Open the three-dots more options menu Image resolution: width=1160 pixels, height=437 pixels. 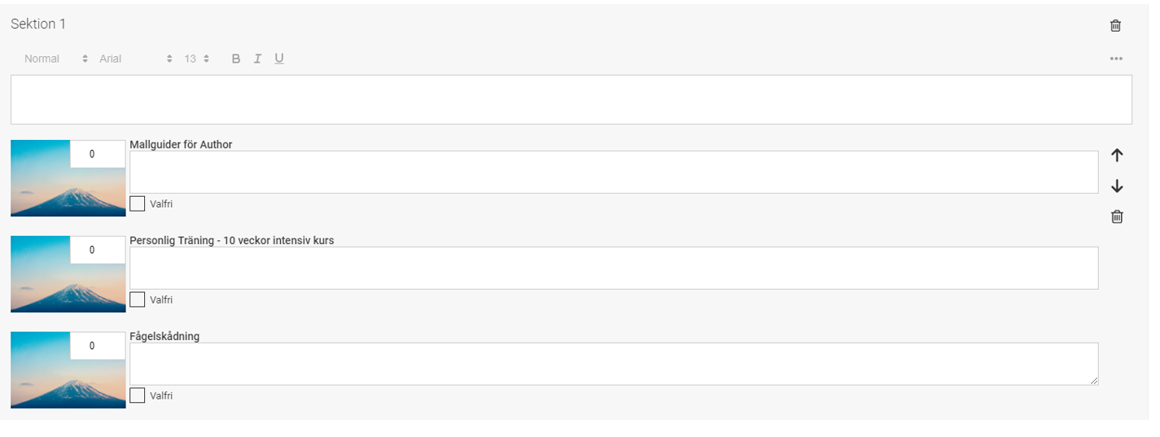[x=1116, y=59]
